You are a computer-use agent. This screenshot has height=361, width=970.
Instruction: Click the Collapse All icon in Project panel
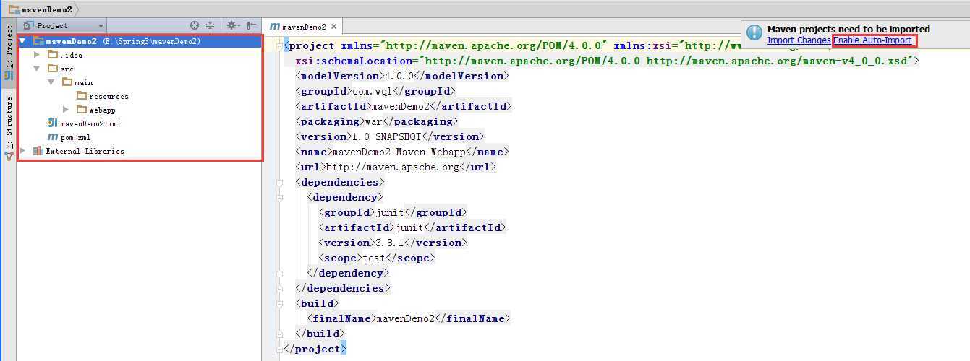(x=210, y=25)
